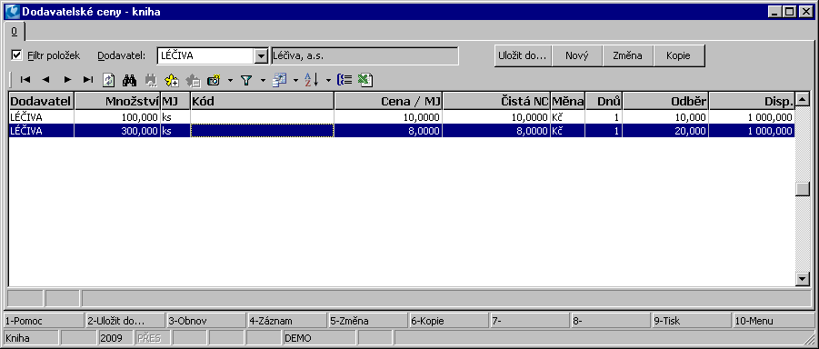Viewport: 819px width, 349px height.
Task: Open the Dodavatel combo box dropdown
Action: pos(260,56)
